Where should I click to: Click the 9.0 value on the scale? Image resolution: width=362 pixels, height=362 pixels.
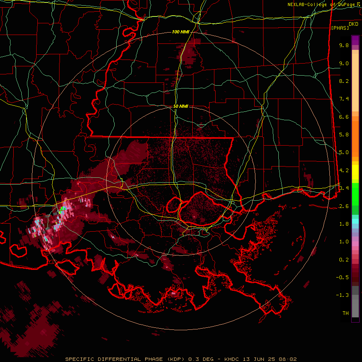(x=344, y=63)
